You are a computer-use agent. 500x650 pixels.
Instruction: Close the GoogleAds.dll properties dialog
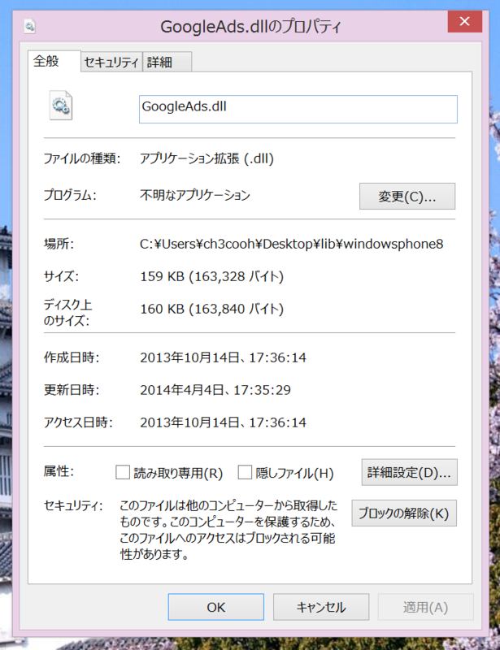click(x=465, y=21)
